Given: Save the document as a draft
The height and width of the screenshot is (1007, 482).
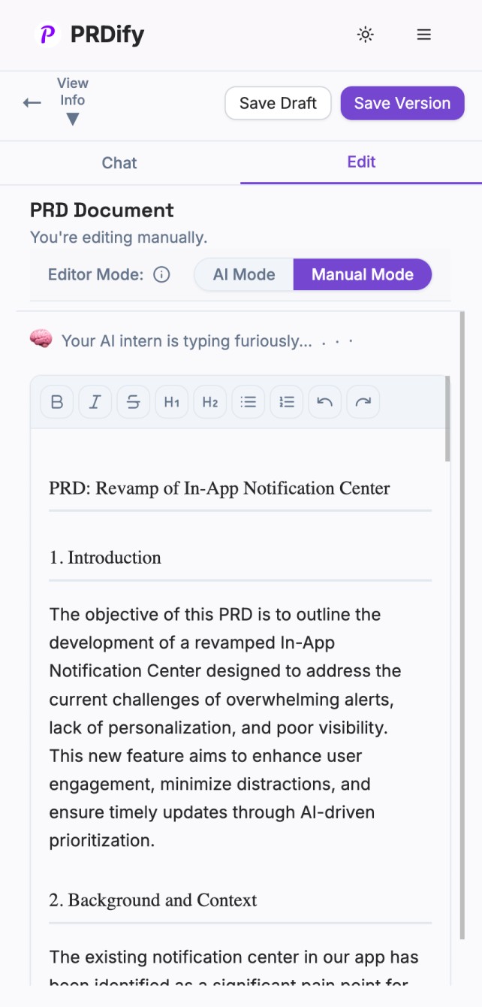Looking at the screenshot, I should (278, 103).
